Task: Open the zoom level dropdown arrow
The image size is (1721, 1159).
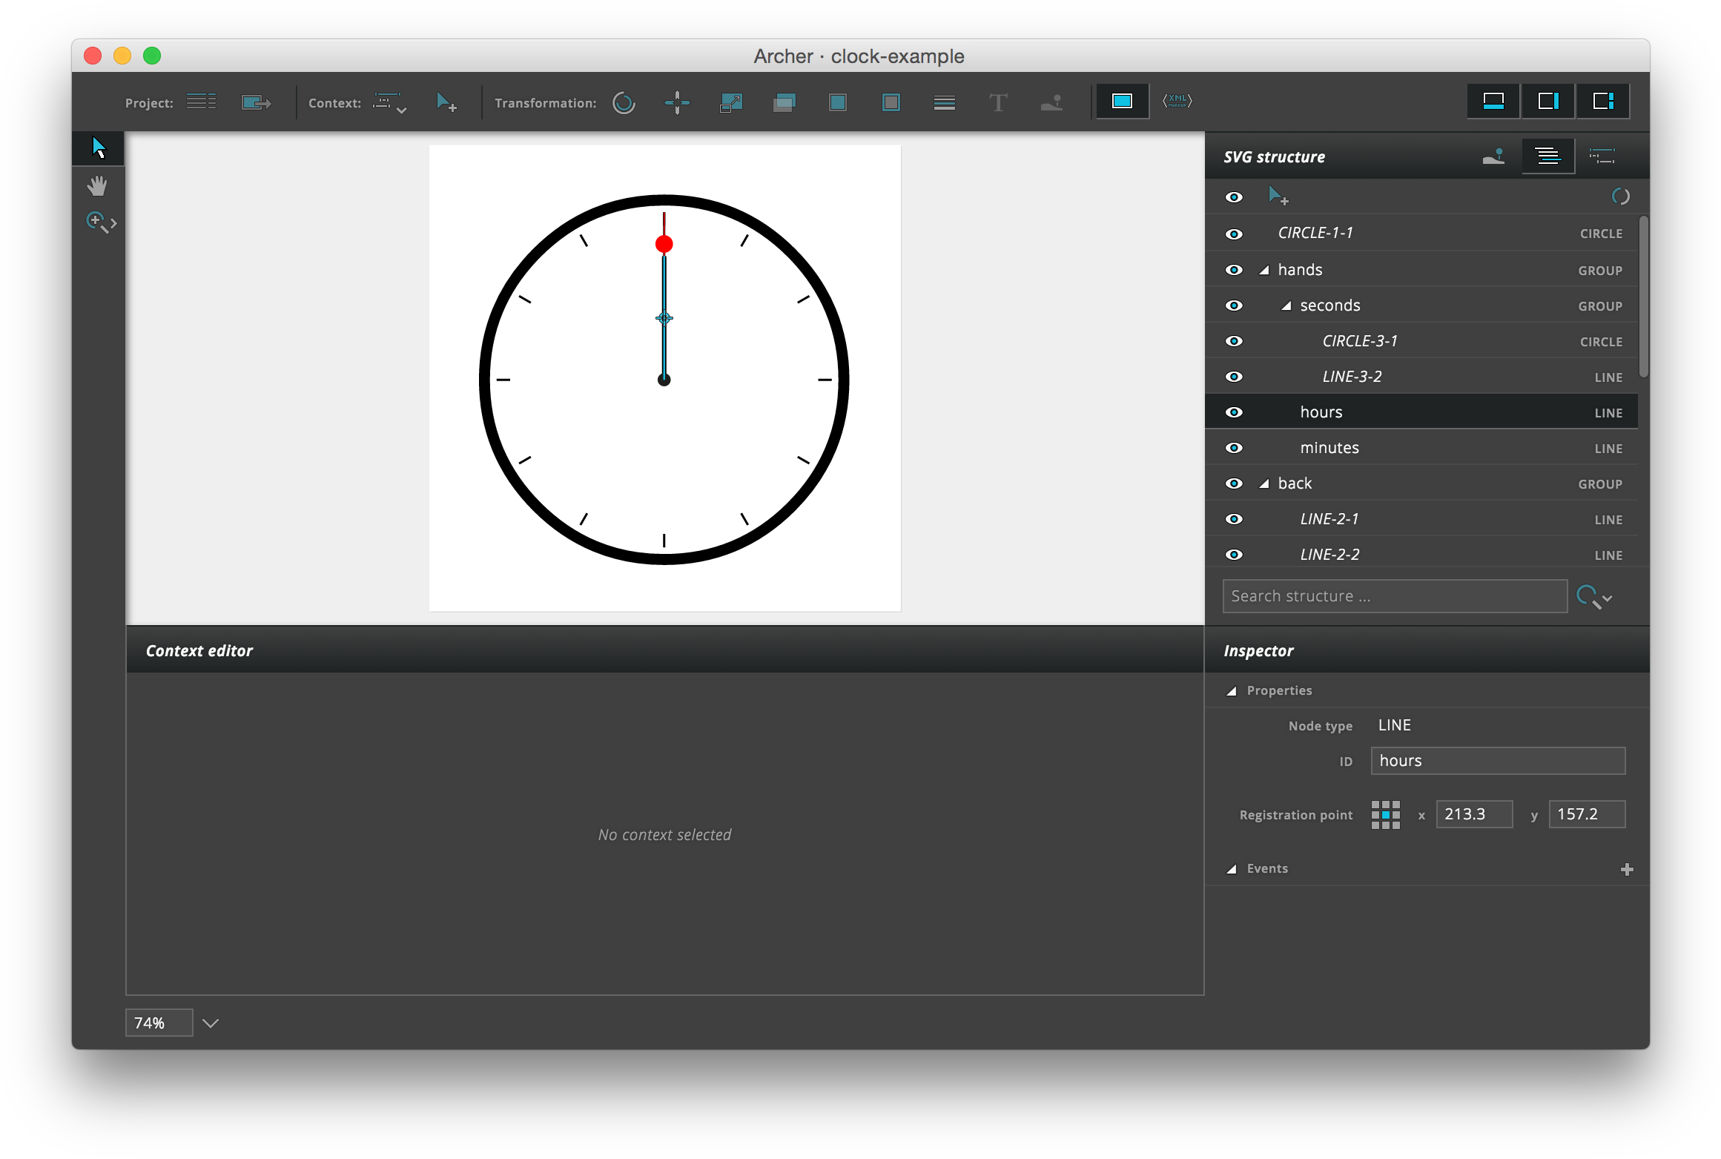Action: coord(211,1023)
